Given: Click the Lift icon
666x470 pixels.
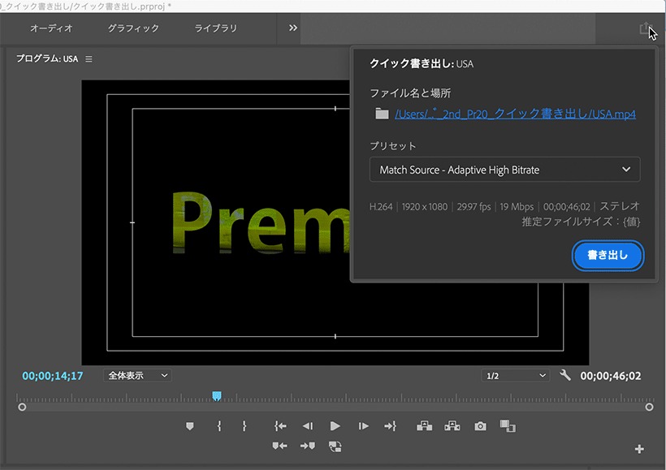Looking at the screenshot, I should click(424, 426).
